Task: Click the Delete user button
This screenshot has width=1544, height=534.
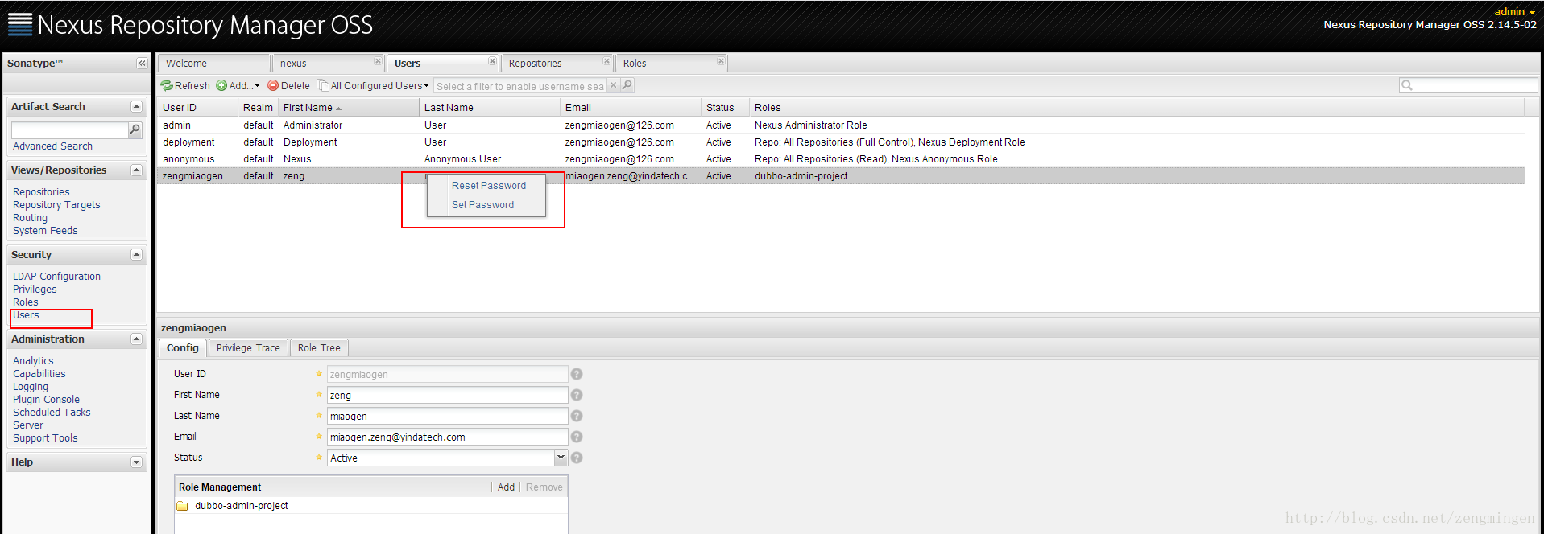Action: (x=288, y=85)
